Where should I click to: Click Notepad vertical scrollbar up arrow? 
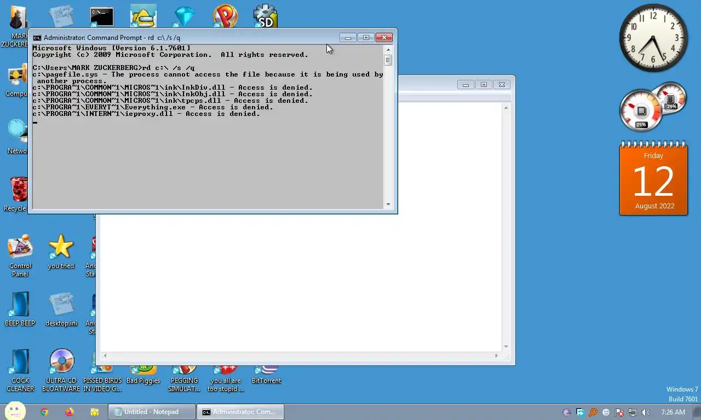point(506,107)
